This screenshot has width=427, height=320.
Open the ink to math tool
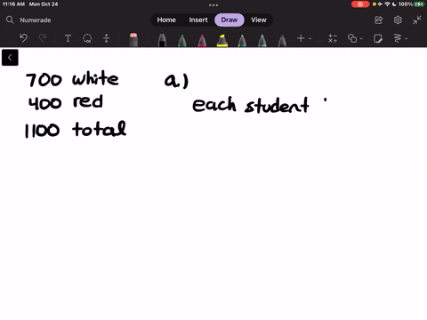333,38
